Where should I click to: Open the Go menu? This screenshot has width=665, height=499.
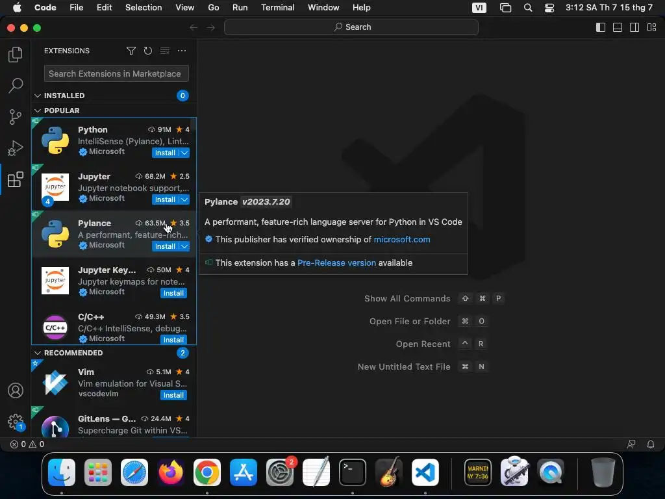click(x=213, y=8)
